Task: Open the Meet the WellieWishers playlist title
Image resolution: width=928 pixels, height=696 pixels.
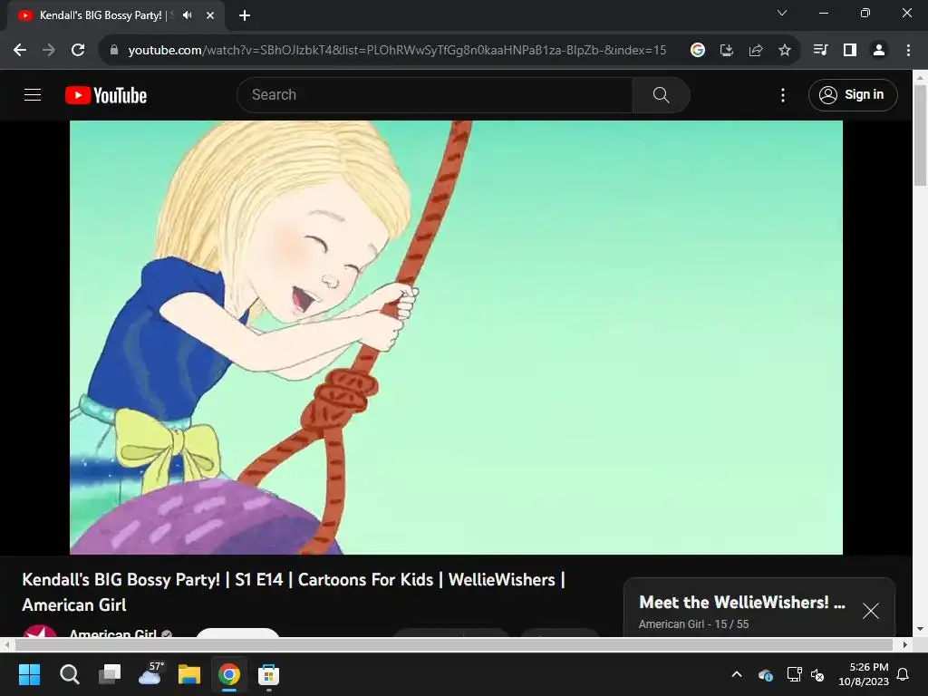Action: (x=742, y=603)
